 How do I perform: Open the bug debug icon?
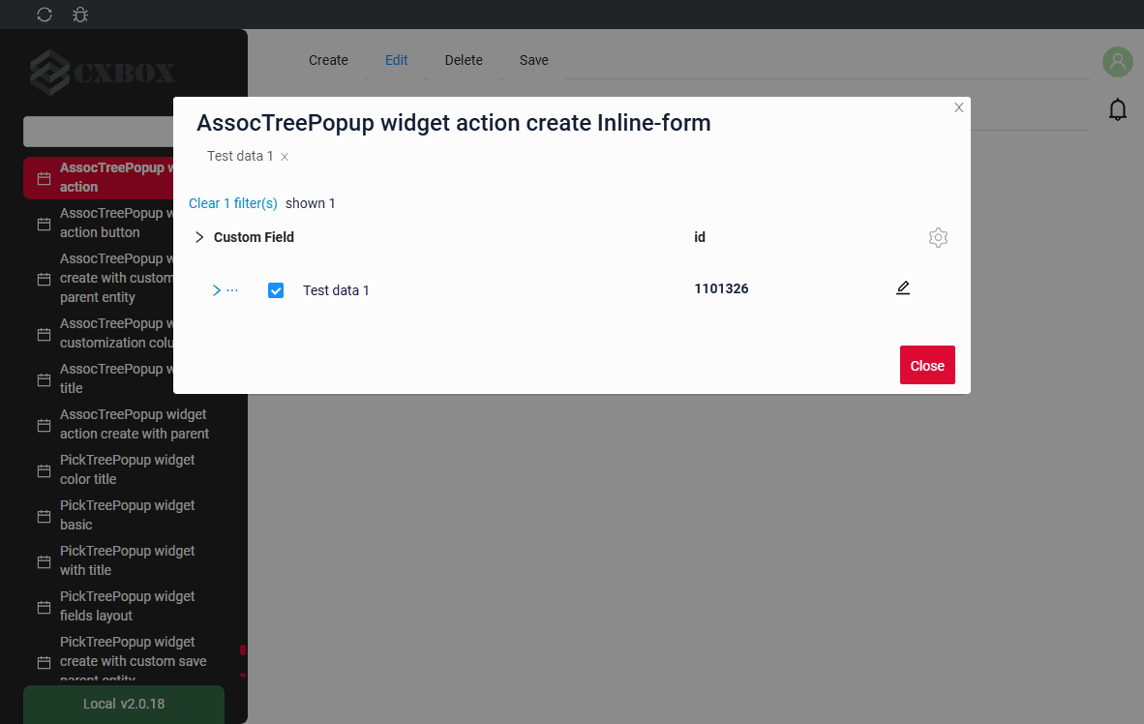point(80,15)
